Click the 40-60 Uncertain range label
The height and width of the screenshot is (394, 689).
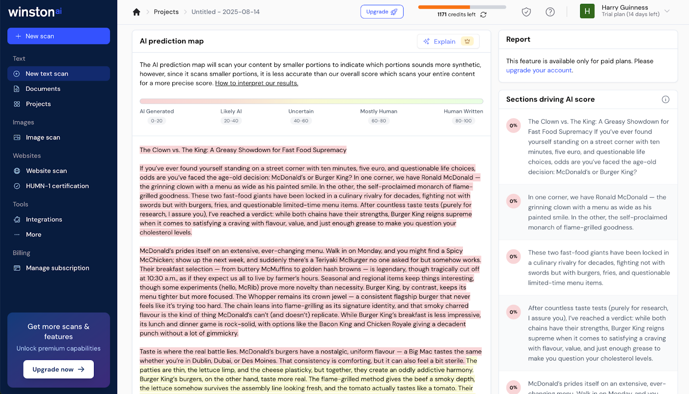301,121
